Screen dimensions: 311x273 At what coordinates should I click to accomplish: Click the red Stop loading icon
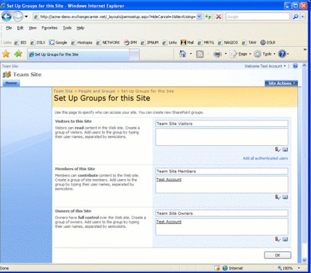218,16
